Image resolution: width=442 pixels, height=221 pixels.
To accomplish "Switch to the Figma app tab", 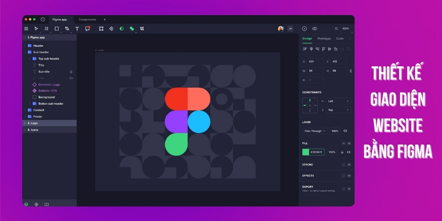I will [60, 20].
